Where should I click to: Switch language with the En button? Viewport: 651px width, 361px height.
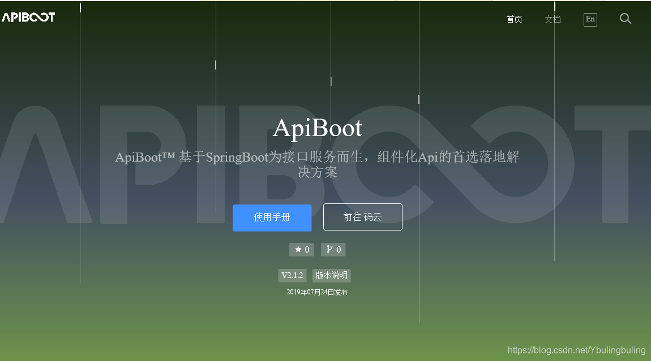pyautogui.click(x=590, y=19)
